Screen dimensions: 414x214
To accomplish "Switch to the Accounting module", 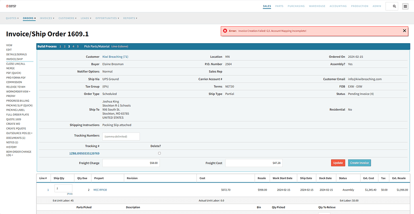I will tap(338, 6).
